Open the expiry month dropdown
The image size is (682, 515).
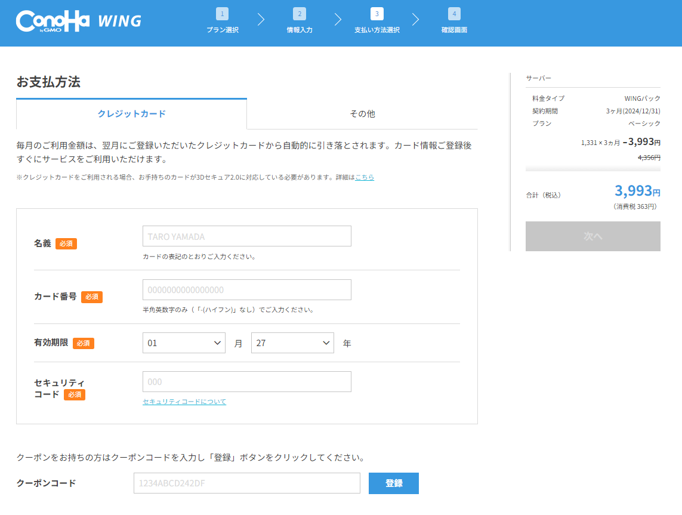coord(184,343)
